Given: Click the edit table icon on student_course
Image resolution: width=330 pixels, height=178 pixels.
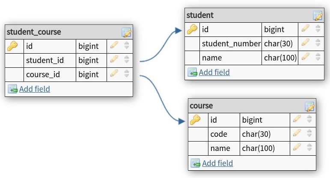Looking at the screenshot, I should pyautogui.click(x=126, y=32).
